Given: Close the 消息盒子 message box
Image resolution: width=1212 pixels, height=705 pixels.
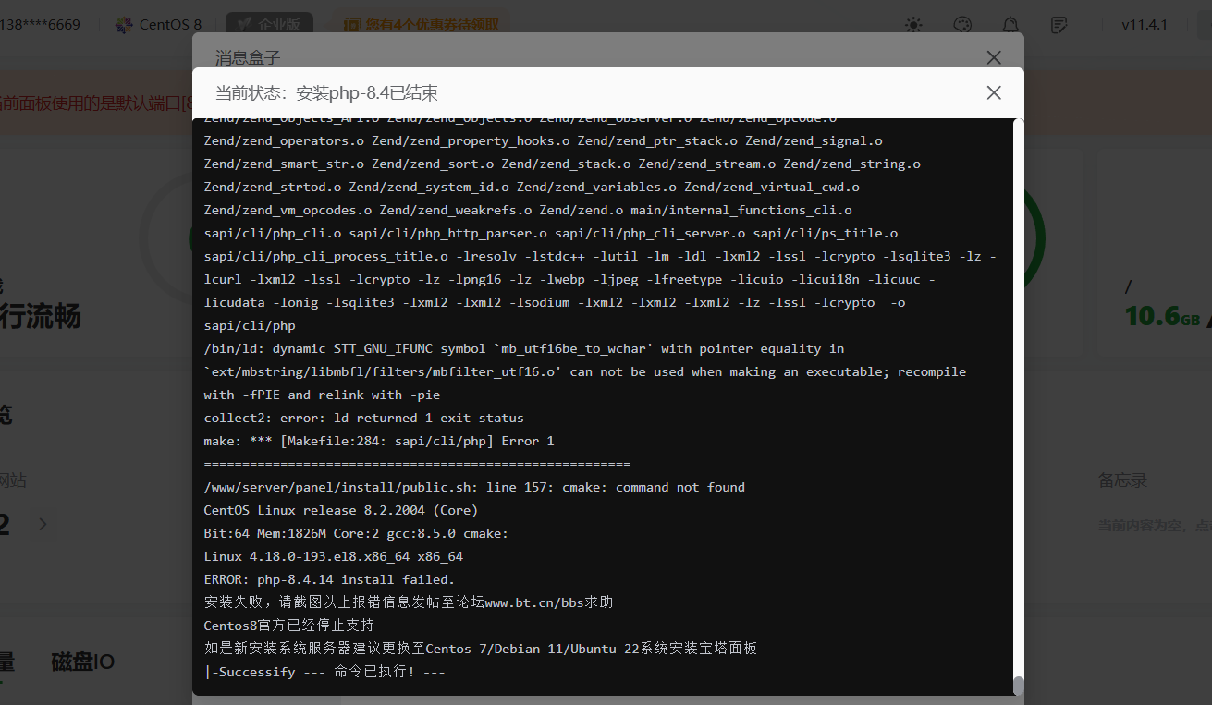Looking at the screenshot, I should pyautogui.click(x=994, y=57).
